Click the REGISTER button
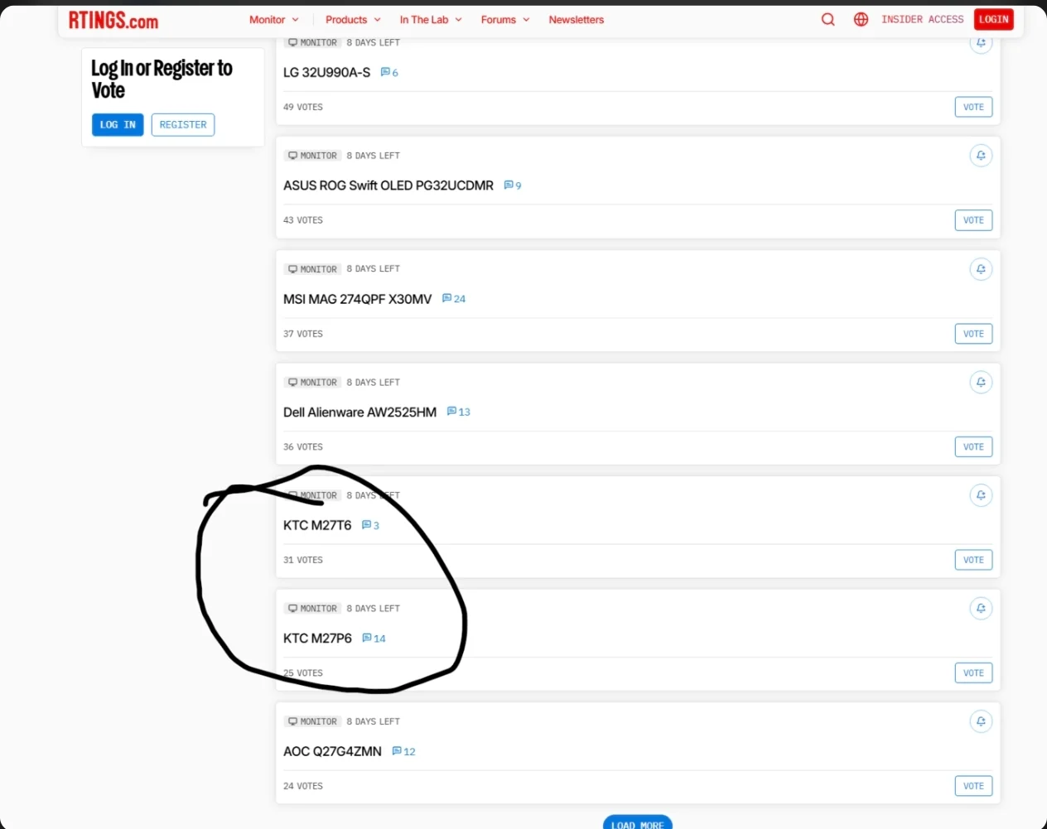Image resolution: width=1047 pixels, height=829 pixels. pos(183,125)
